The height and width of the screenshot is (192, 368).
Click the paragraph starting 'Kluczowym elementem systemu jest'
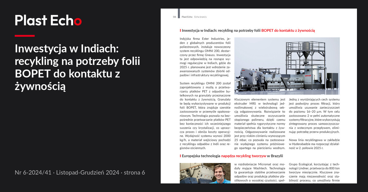click(x=260, y=123)
